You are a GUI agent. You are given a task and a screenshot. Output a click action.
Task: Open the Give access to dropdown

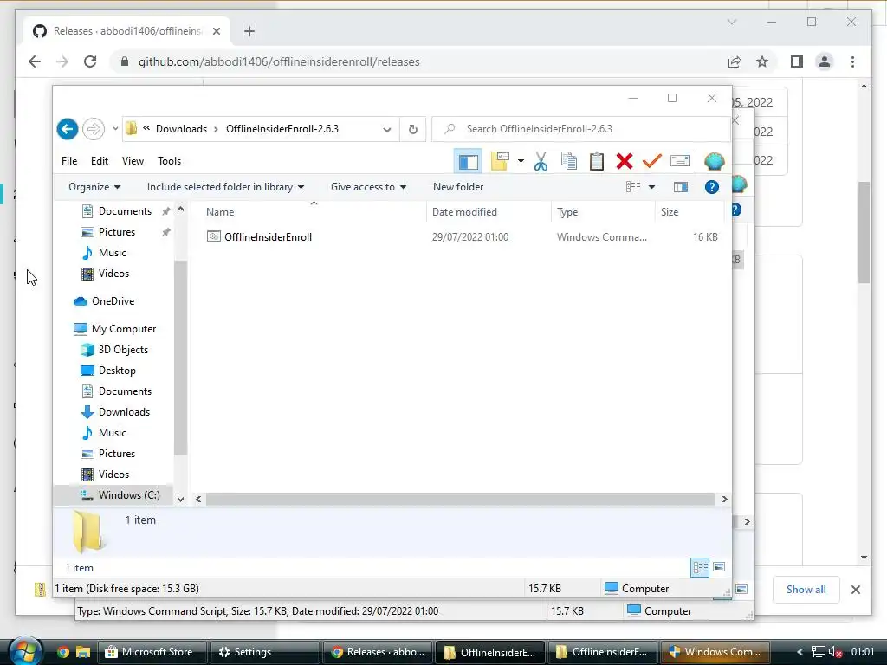(368, 187)
